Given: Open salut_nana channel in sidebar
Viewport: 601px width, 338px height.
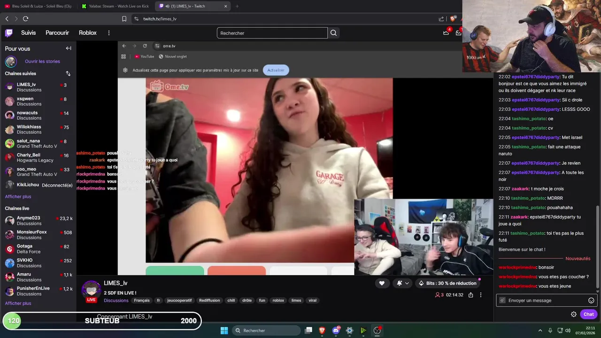Looking at the screenshot, I should pyautogui.click(x=38, y=144).
